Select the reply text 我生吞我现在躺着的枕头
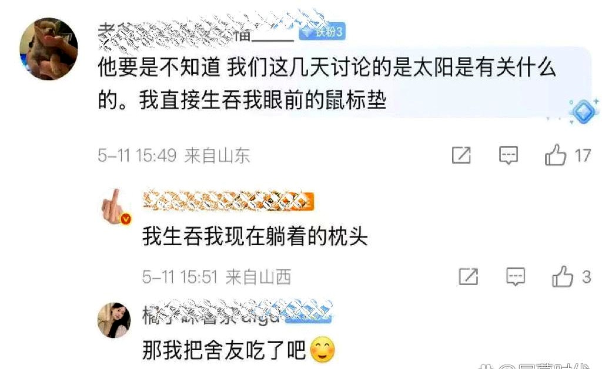The width and height of the screenshot is (602, 369). click(x=255, y=236)
